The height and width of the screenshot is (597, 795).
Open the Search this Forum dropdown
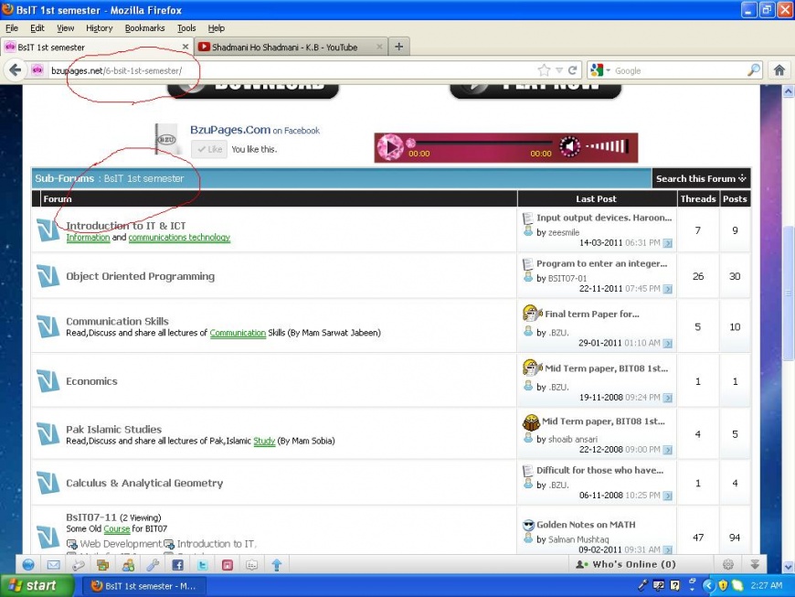[701, 178]
